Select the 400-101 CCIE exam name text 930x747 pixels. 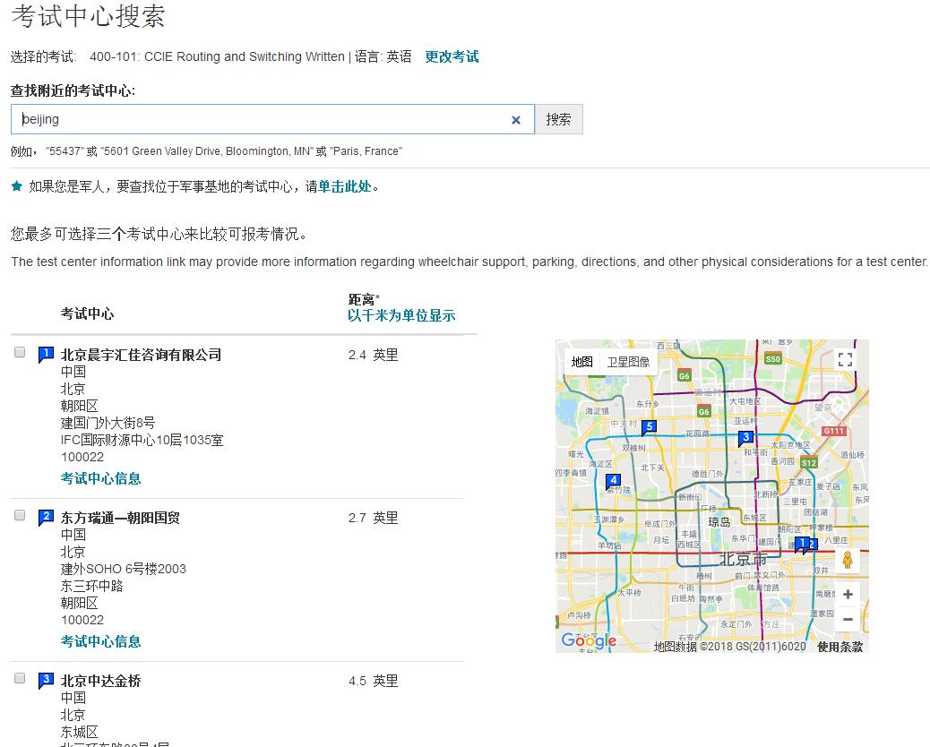(217, 56)
